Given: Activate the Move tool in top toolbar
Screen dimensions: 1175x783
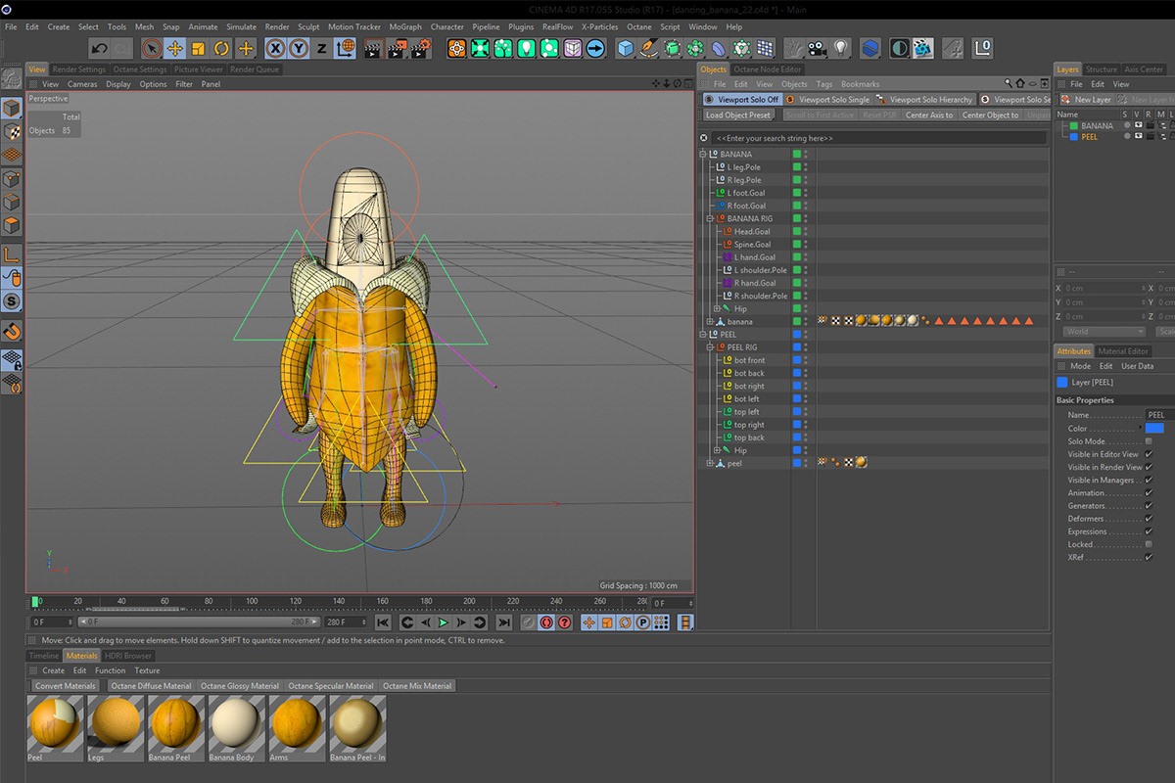Looking at the screenshot, I should coord(175,48).
